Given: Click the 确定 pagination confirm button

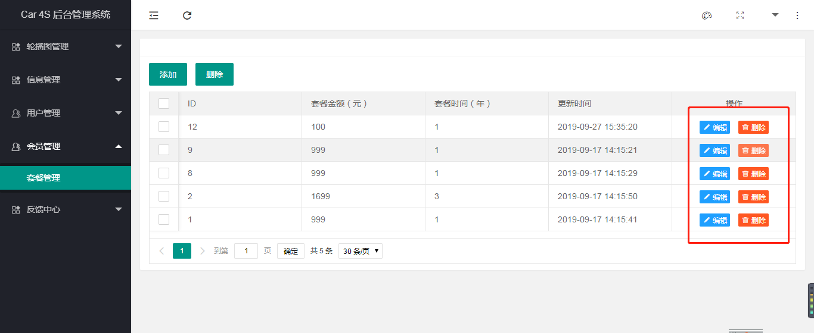Looking at the screenshot, I should [x=291, y=251].
